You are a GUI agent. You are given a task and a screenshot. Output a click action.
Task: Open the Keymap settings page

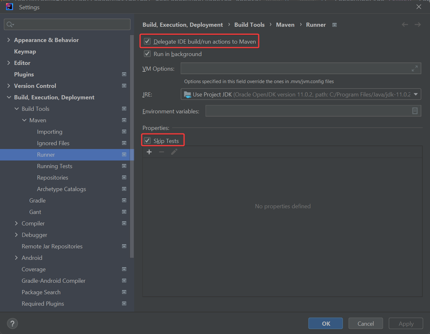[x=25, y=51]
